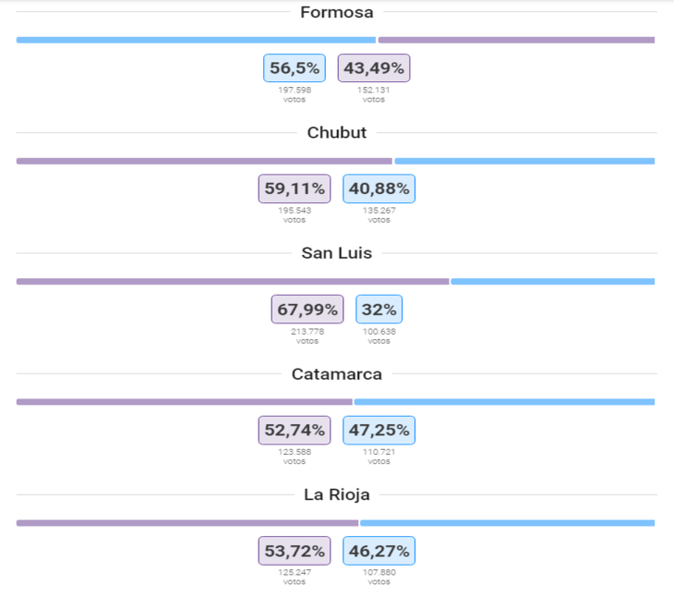Screen dimensions: 674x597
Task: Click the blue bar segment for Formosa
Action: 196,40
